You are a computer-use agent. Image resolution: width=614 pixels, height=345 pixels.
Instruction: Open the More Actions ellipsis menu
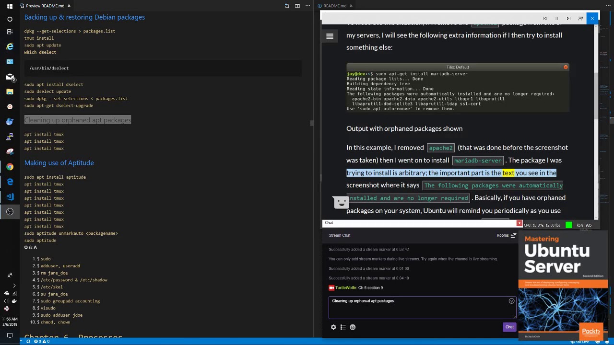pyautogui.click(x=308, y=6)
